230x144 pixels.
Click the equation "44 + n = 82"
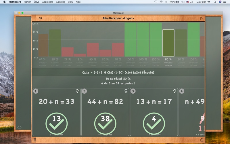105,102
